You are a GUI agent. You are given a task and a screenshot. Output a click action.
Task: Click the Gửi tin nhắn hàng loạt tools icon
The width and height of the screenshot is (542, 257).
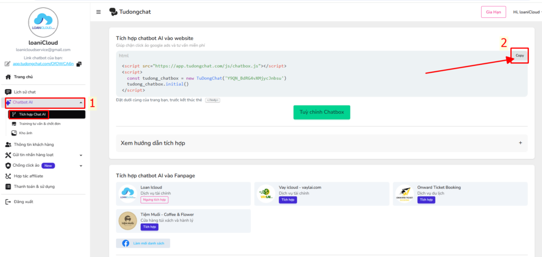click(8, 155)
